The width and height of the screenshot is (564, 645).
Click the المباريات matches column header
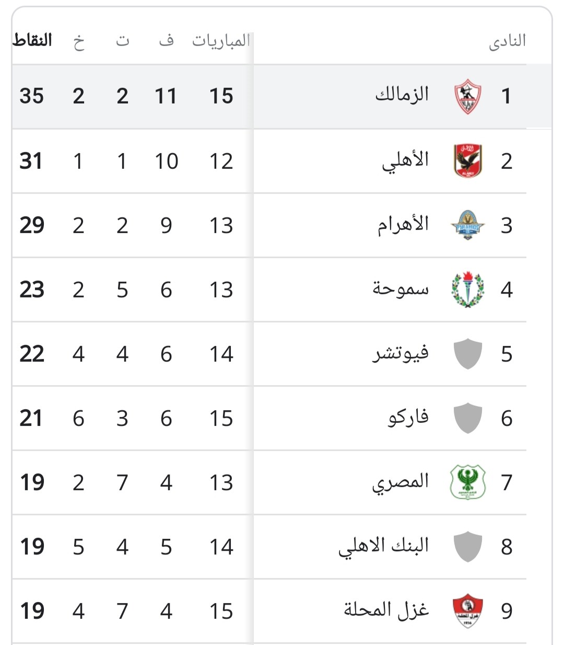point(221,41)
